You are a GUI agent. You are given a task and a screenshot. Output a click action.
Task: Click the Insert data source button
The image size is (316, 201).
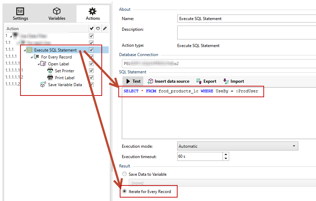(169, 81)
